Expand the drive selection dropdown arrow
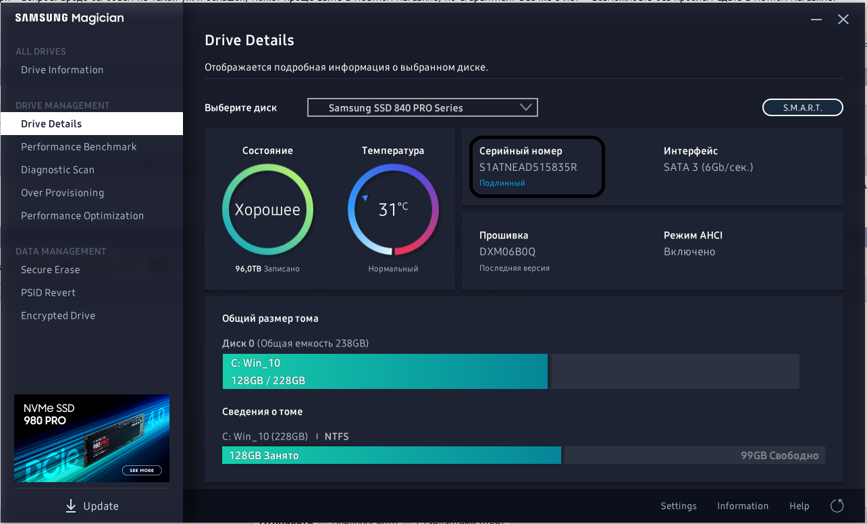This screenshot has width=867, height=524. 526,107
